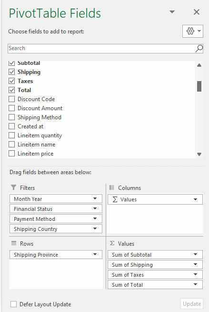The width and height of the screenshot is (209, 312).
Task: Open the Month Year filter dropdown
Action: tap(95, 198)
